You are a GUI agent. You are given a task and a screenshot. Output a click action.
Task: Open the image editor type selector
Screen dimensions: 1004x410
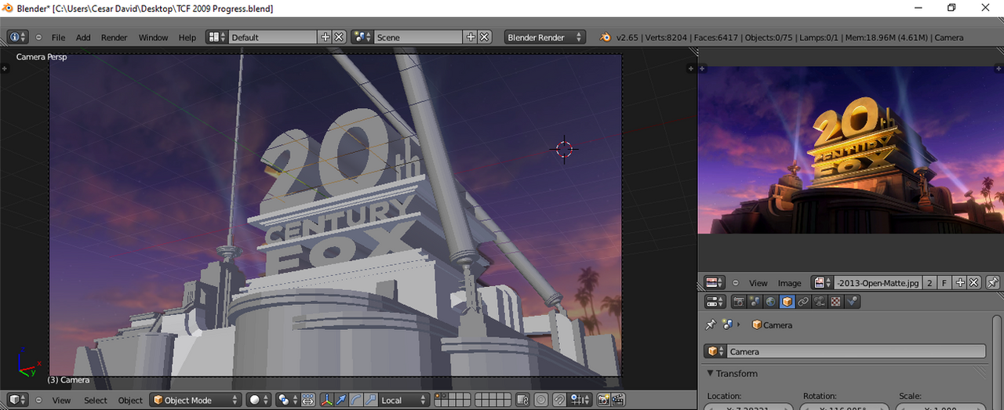[x=714, y=283]
